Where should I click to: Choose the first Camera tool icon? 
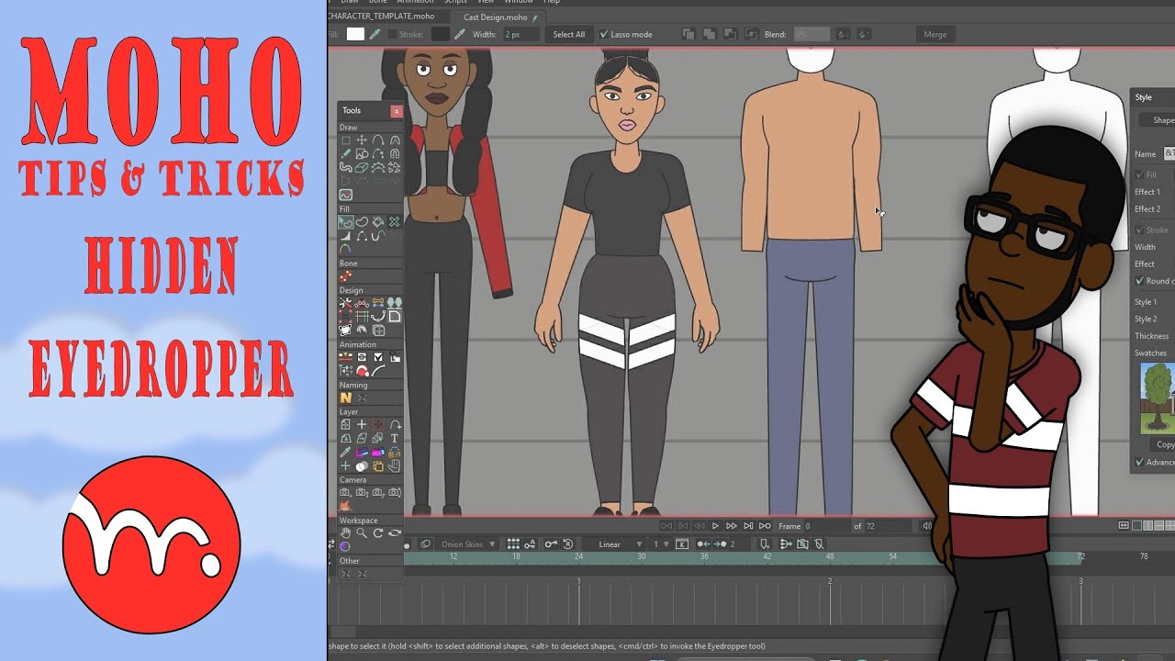[x=346, y=493]
